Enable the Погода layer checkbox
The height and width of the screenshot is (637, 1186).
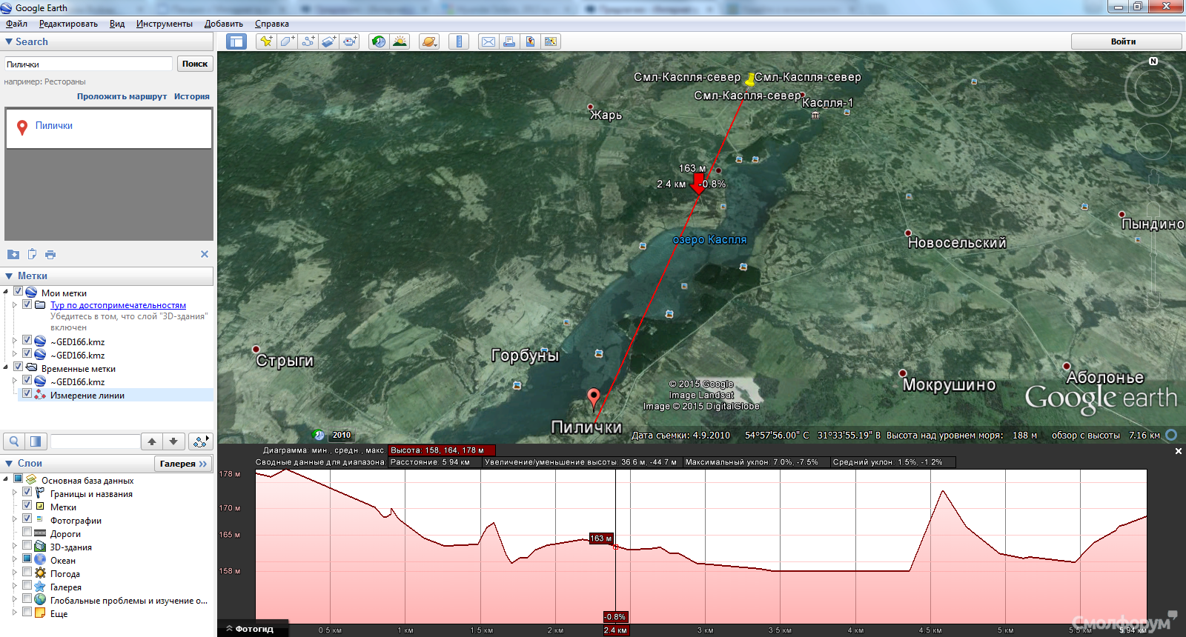[27, 572]
